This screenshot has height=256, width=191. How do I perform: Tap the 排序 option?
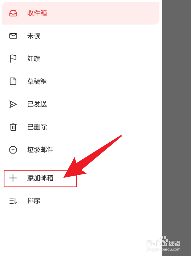(81, 201)
